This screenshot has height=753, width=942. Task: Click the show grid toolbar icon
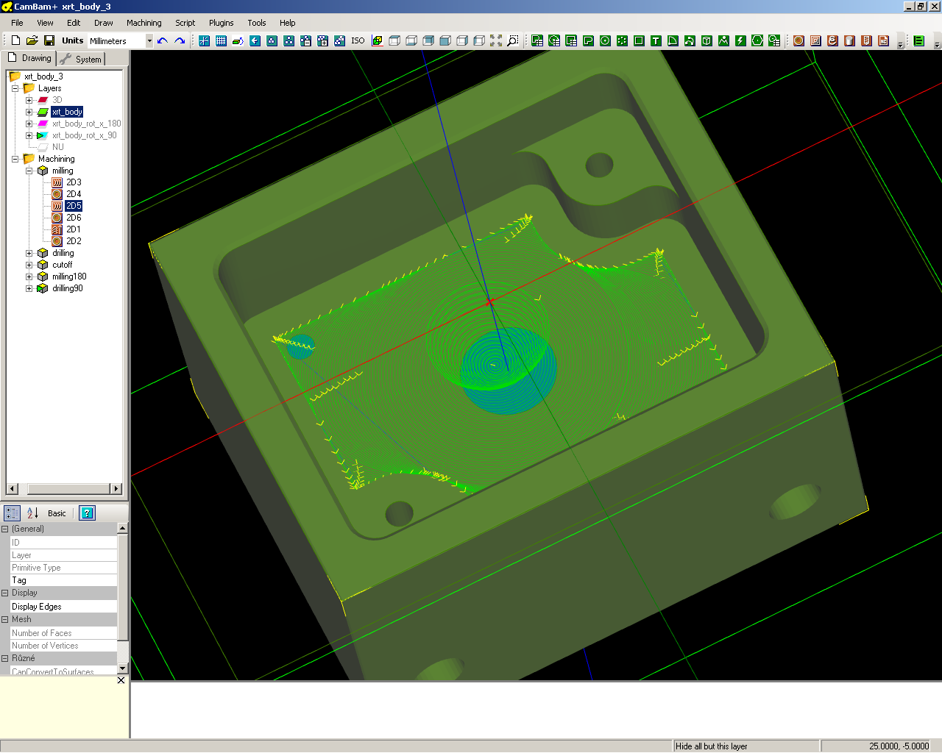pos(221,40)
